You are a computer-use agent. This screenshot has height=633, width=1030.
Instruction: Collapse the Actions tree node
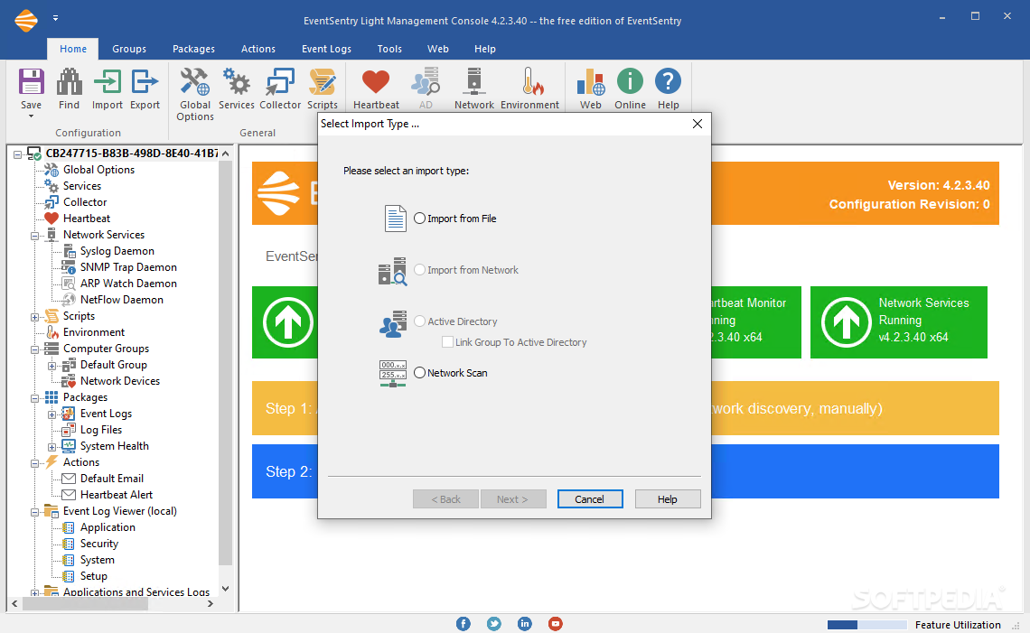(35, 463)
